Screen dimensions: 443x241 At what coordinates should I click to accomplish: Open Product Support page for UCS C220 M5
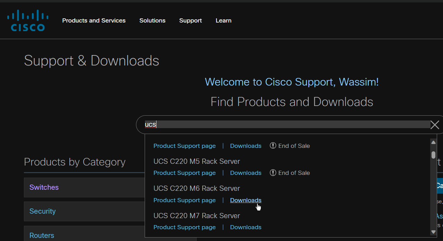coord(185,173)
